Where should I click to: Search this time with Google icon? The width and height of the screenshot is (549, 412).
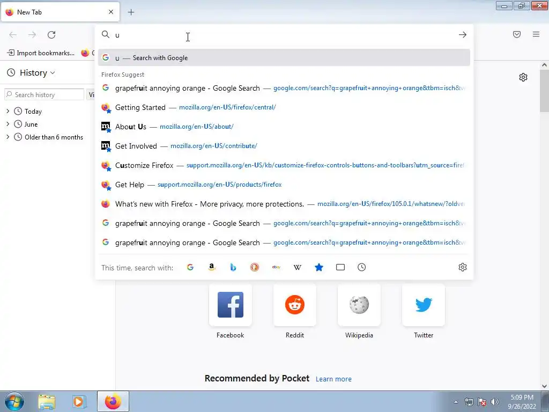pyautogui.click(x=190, y=267)
